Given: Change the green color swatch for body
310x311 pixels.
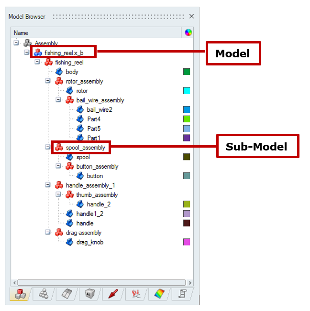Looking at the screenshot, I should (187, 72).
